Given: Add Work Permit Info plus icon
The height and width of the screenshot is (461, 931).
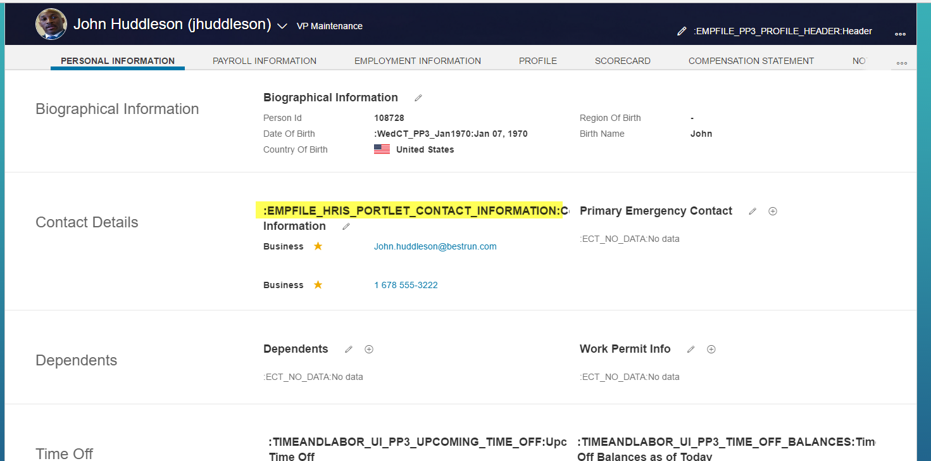Looking at the screenshot, I should point(711,350).
